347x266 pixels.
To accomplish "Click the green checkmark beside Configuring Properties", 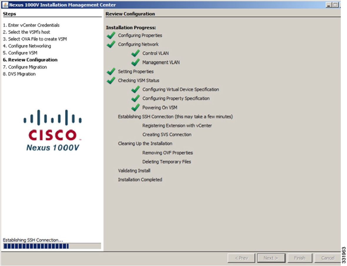I will 111,35.
